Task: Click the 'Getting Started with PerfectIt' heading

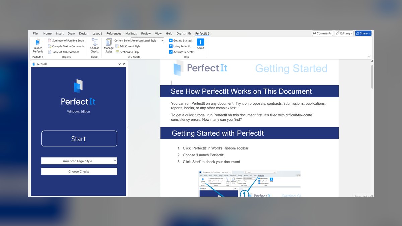Action: pyautogui.click(x=217, y=133)
